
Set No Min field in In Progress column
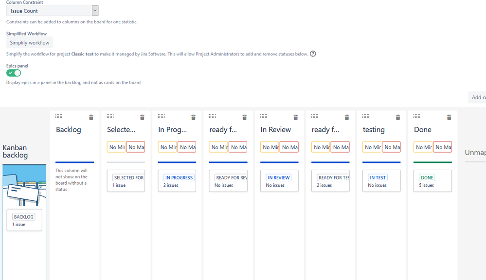167,147
